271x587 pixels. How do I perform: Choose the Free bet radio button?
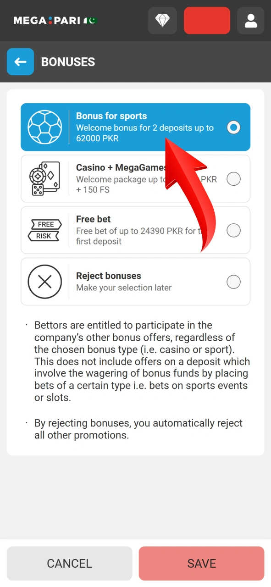coord(233,230)
